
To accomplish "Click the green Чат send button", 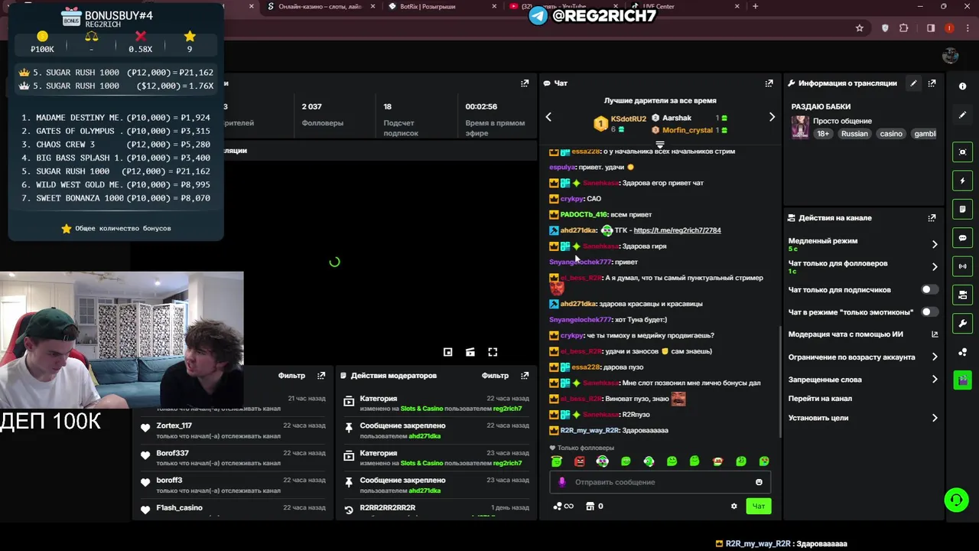I will click(759, 506).
